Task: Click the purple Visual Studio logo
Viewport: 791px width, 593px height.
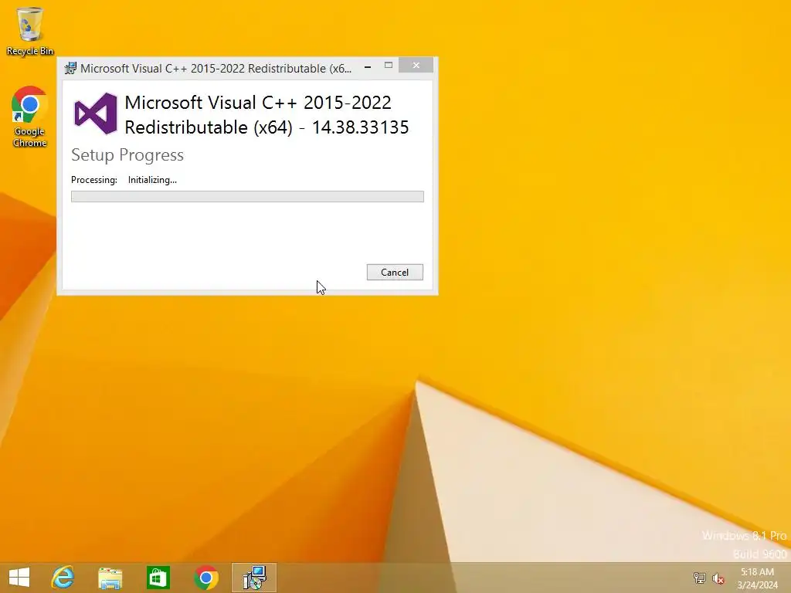Action: tap(95, 114)
